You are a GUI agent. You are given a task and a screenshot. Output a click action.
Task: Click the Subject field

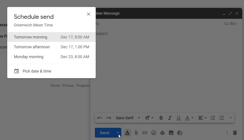pyautogui.click(x=166, y=33)
